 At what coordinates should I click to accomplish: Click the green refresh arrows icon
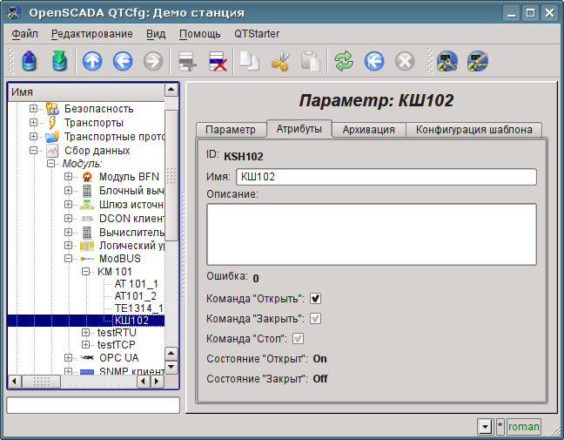click(x=344, y=61)
